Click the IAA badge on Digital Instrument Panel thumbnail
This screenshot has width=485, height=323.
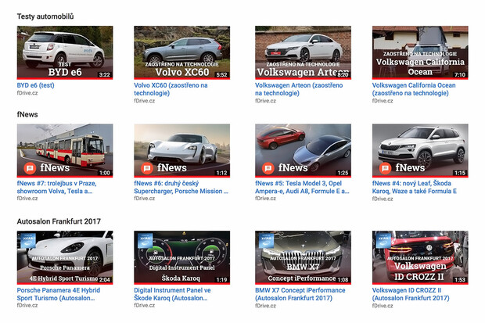pyautogui.click(x=145, y=241)
